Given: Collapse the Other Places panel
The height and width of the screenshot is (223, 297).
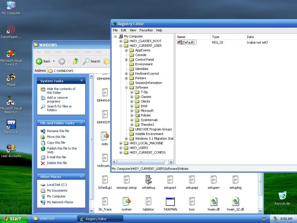Looking at the screenshot, I should [82, 177].
